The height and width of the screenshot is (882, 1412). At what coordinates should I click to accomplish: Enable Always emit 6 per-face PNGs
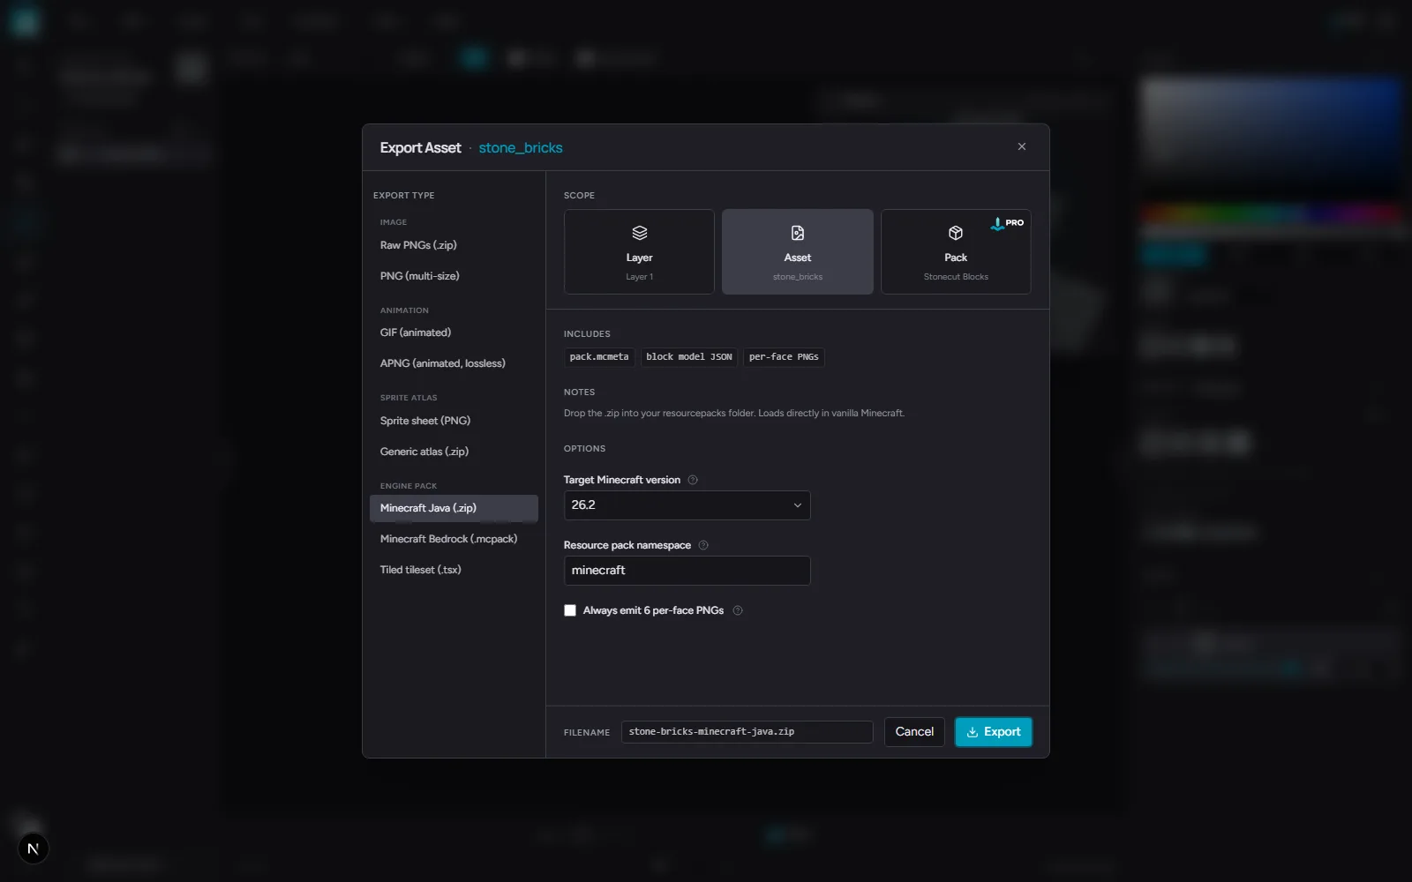click(570, 610)
